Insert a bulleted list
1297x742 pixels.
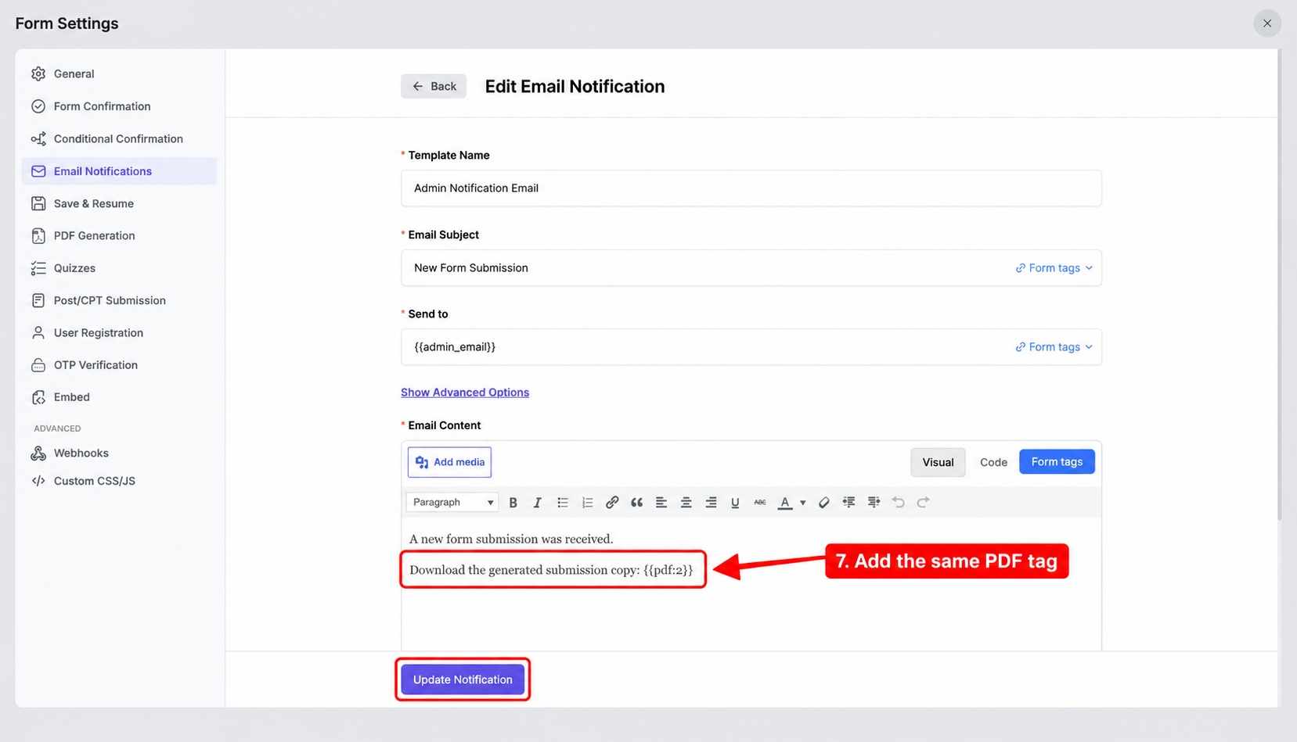coord(562,503)
